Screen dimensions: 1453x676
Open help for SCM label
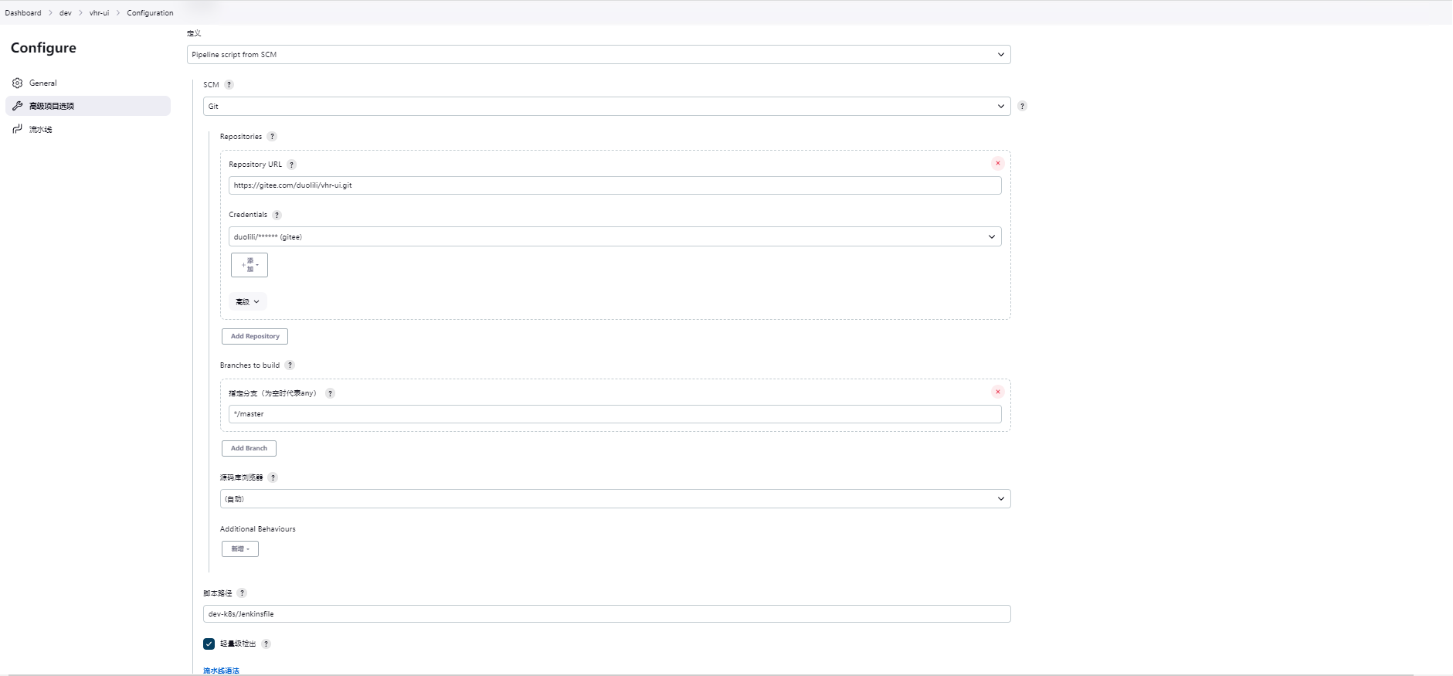[x=229, y=85]
